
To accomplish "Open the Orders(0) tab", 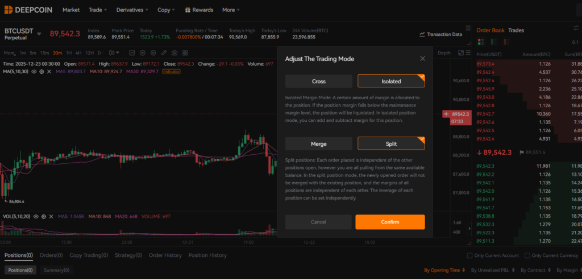I will click(x=51, y=255).
